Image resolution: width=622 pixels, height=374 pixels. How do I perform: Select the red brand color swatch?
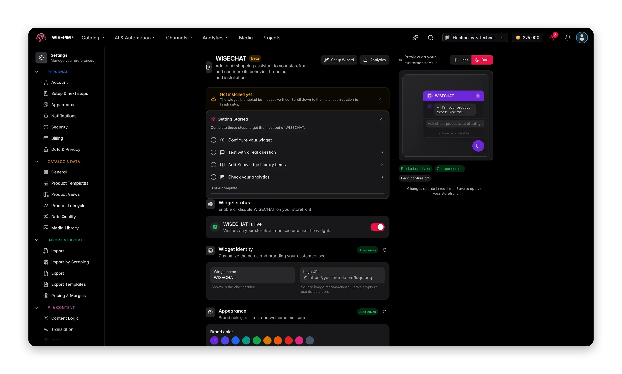click(289, 341)
